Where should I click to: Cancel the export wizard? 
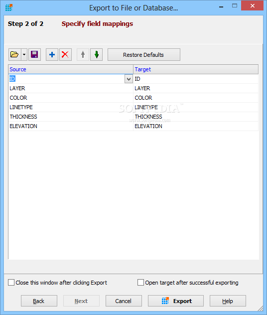pos(124,301)
